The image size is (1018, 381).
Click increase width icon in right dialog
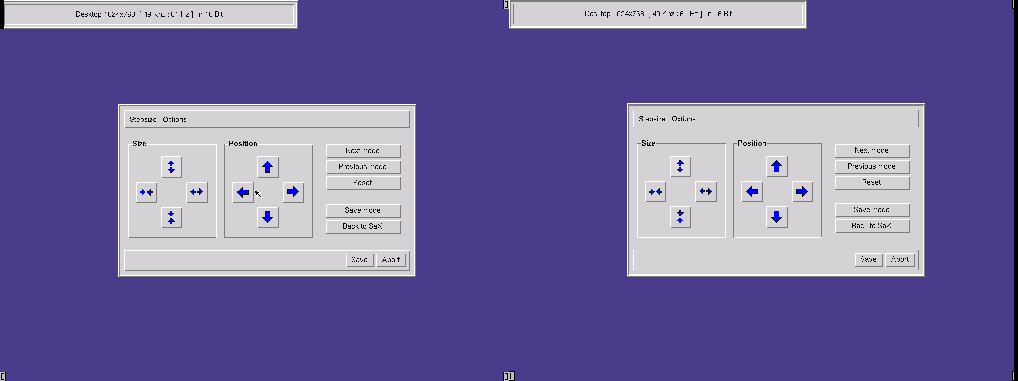(x=706, y=191)
